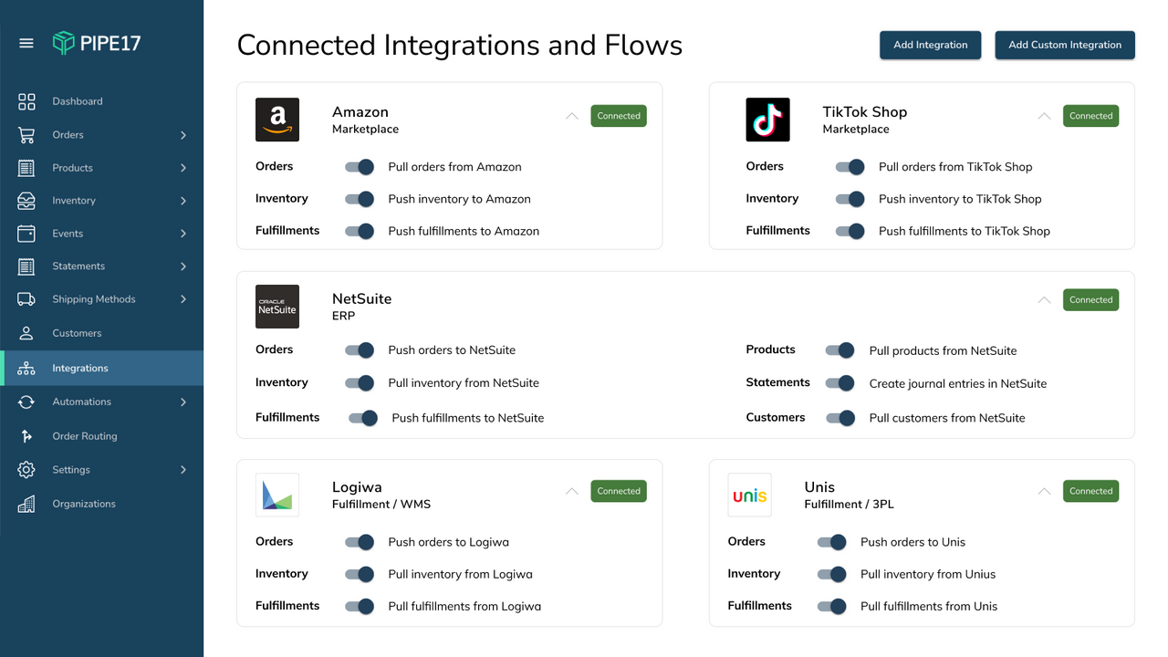Click the Customers person icon

click(x=26, y=333)
